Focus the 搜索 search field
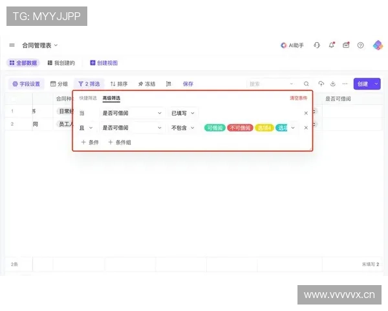This screenshot has width=388, height=311. coord(268,84)
